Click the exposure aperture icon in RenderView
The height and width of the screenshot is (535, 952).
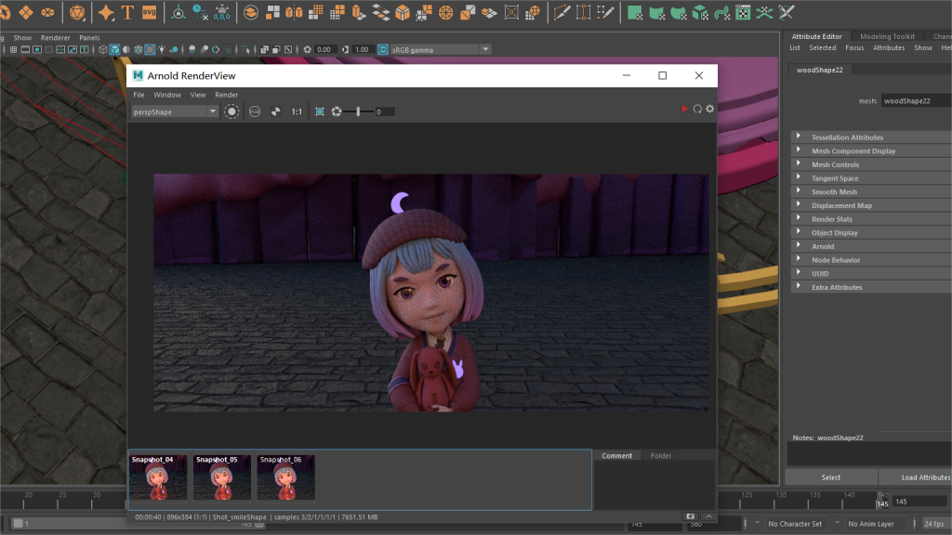337,111
